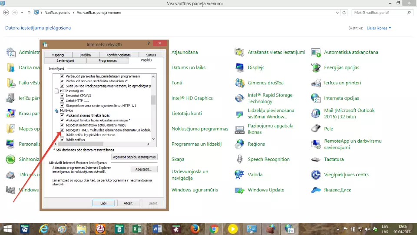
Task: Open the Displejs icon
Action: pyautogui.click(x=239, y=67)
